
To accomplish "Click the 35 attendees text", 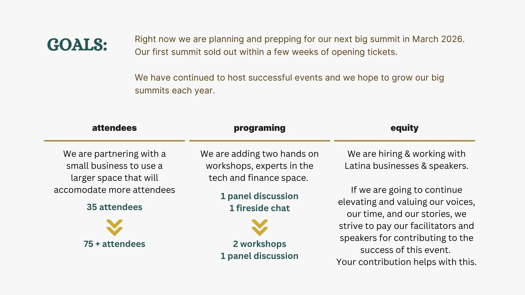I will (x=114, y=207).
